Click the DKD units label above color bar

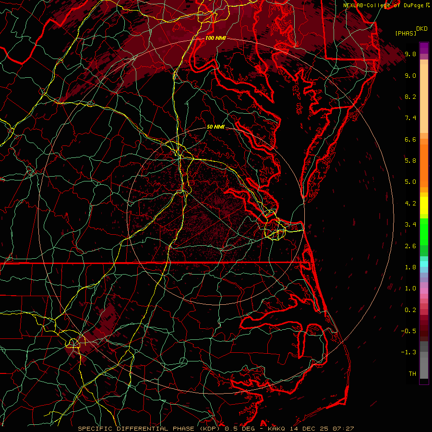coord(421,29)
